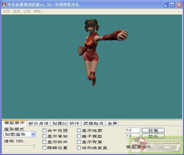Open the 工具 menu
Viewport: 184px width, 155px height.
pos(27,11)
